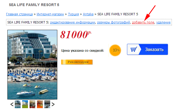Click the shopping cart icon on the order button
The height and width of the screenshot is (110, 179).
coord(134,49)
